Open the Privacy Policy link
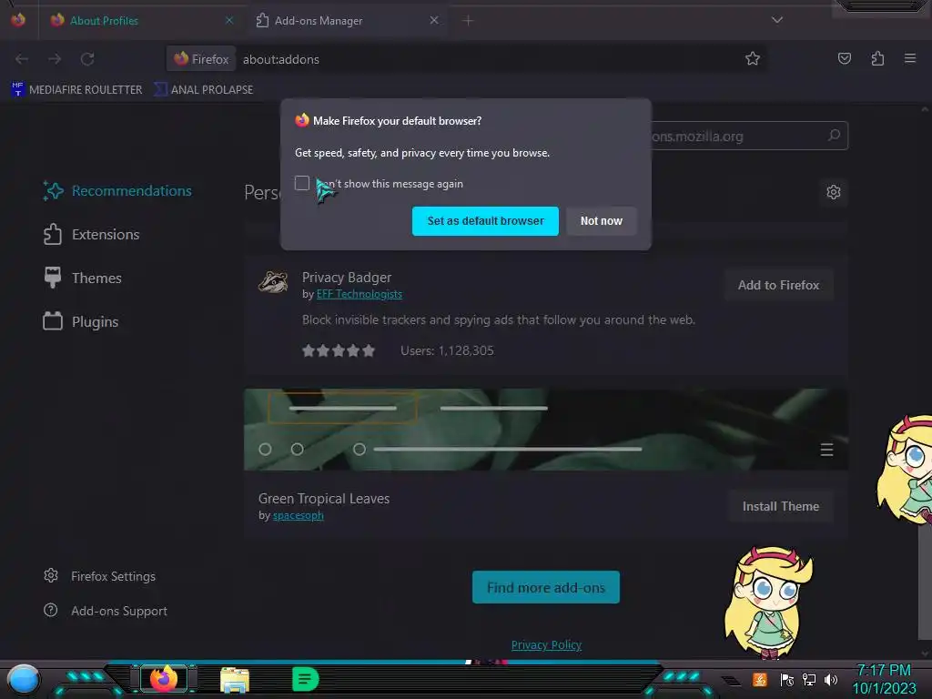Screen dimensions: 932x699 (x=546, y=645)
